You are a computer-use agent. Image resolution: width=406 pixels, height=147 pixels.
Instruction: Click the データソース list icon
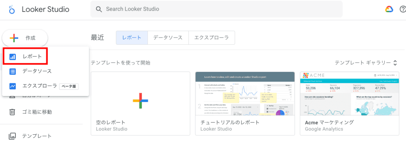[x=12, y=72]
